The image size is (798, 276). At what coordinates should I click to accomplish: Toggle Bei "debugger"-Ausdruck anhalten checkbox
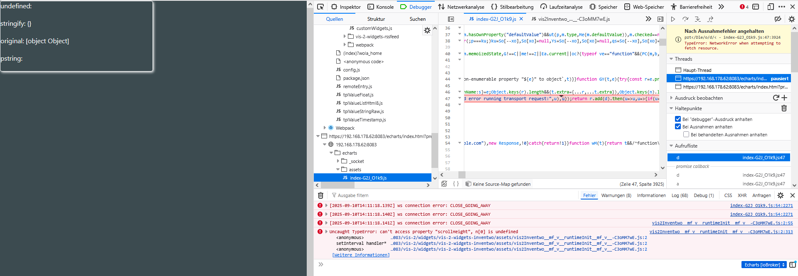click(x=678, y=119)
